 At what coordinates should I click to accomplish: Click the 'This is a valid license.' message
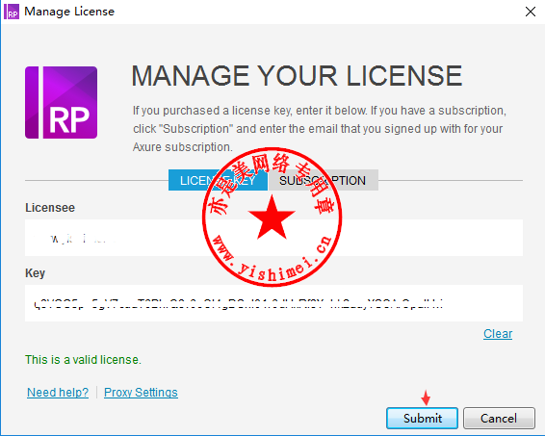coord(83,360)
